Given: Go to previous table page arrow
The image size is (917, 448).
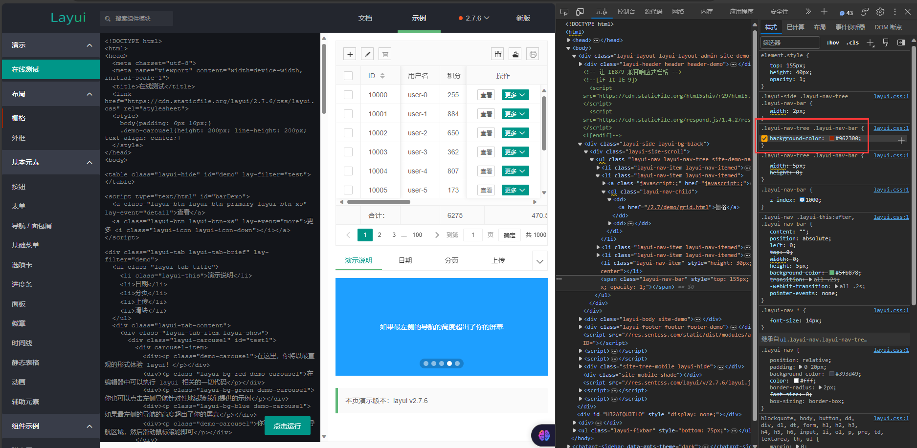Looking at the screenshot, I should 348,235.
